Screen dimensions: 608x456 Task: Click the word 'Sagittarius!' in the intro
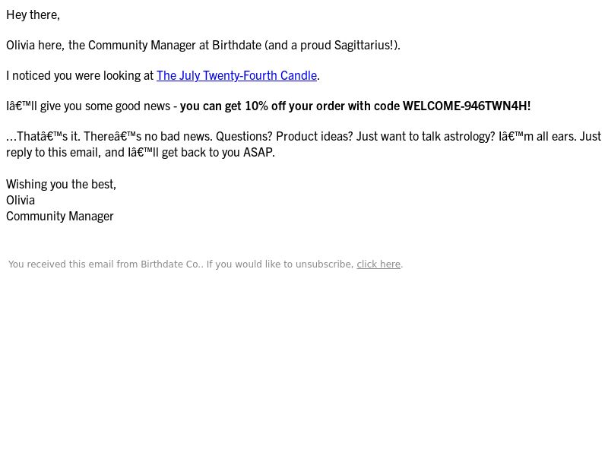pos(364,45)
